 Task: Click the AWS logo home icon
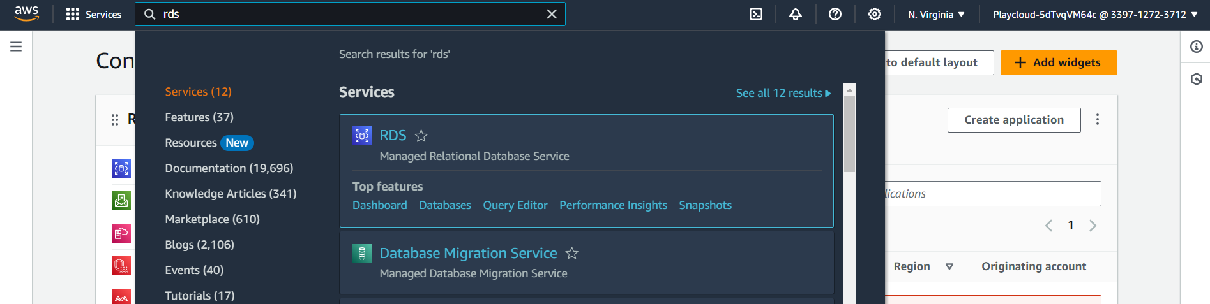click(x=27, y=13)
